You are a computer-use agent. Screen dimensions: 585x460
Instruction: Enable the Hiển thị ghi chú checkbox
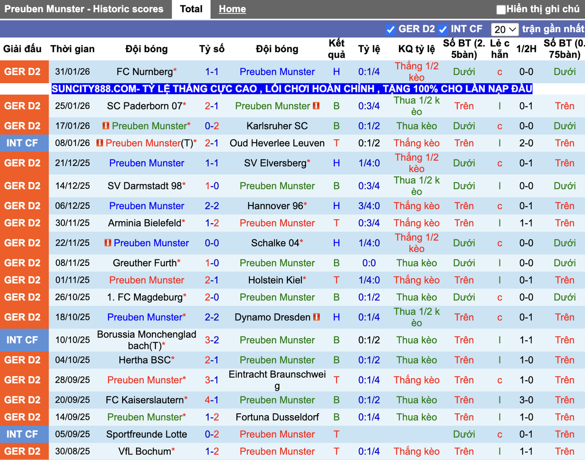click(501, 9)
